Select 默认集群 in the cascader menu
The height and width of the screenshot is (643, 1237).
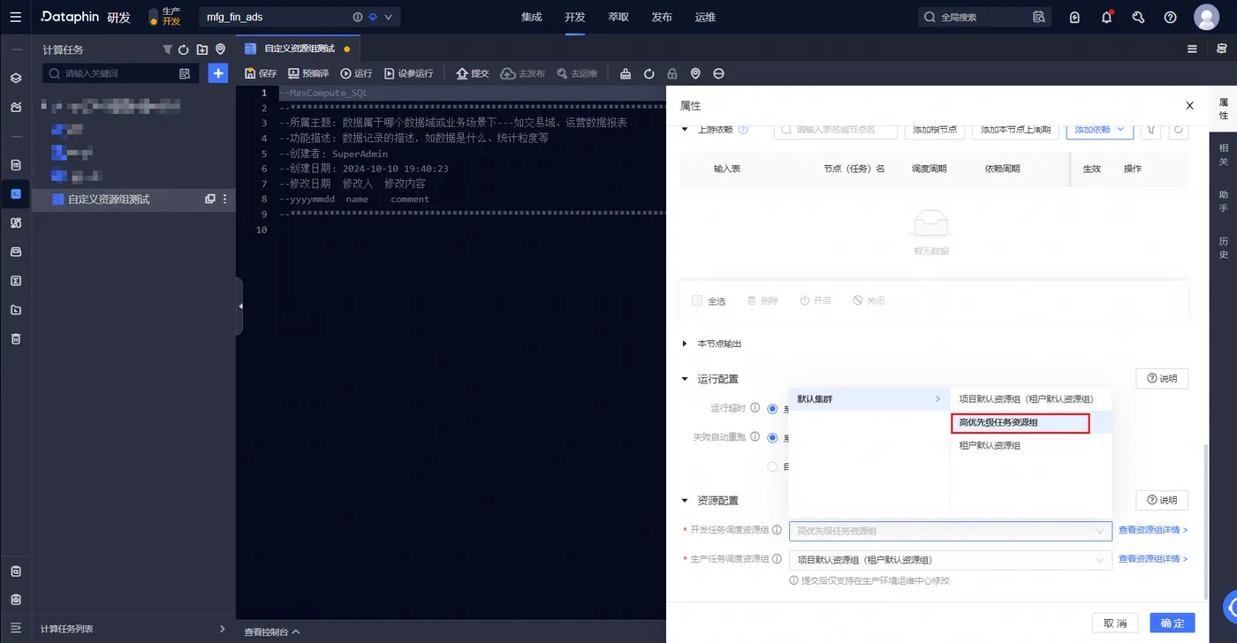point(869,399)
